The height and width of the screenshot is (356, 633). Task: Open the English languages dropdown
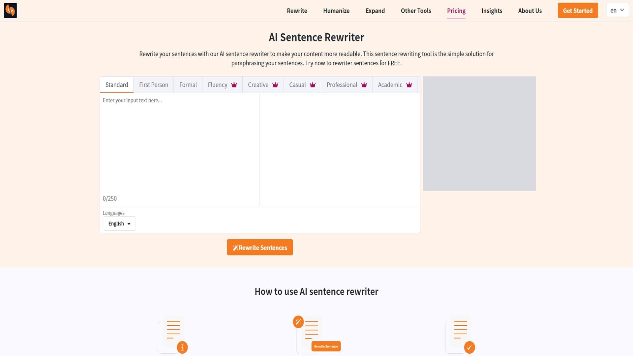tap(119, 223)
